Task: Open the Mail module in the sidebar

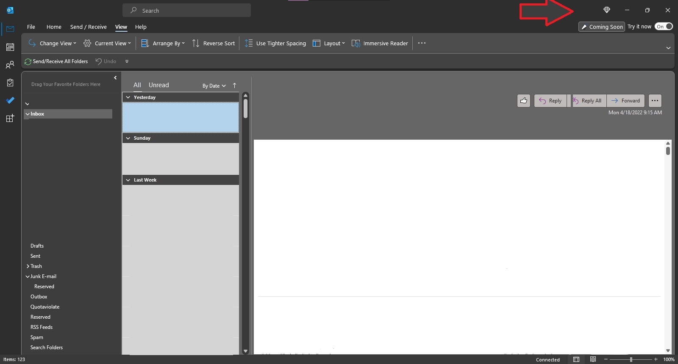Action: coord(10,29)
